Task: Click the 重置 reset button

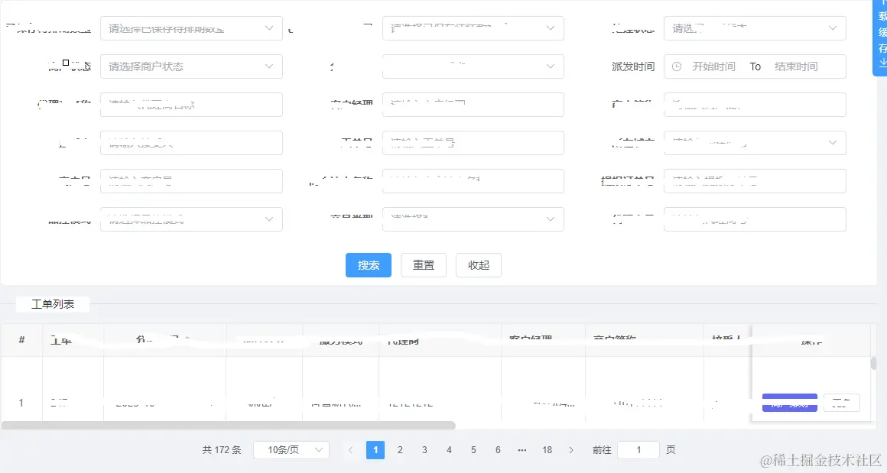Action: [423, 265]
